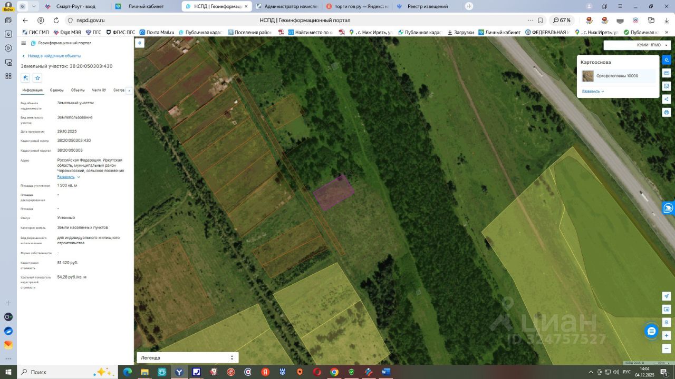
Task: Select the Информация tab
Action: pyautogui.click(x=32, y=90)
